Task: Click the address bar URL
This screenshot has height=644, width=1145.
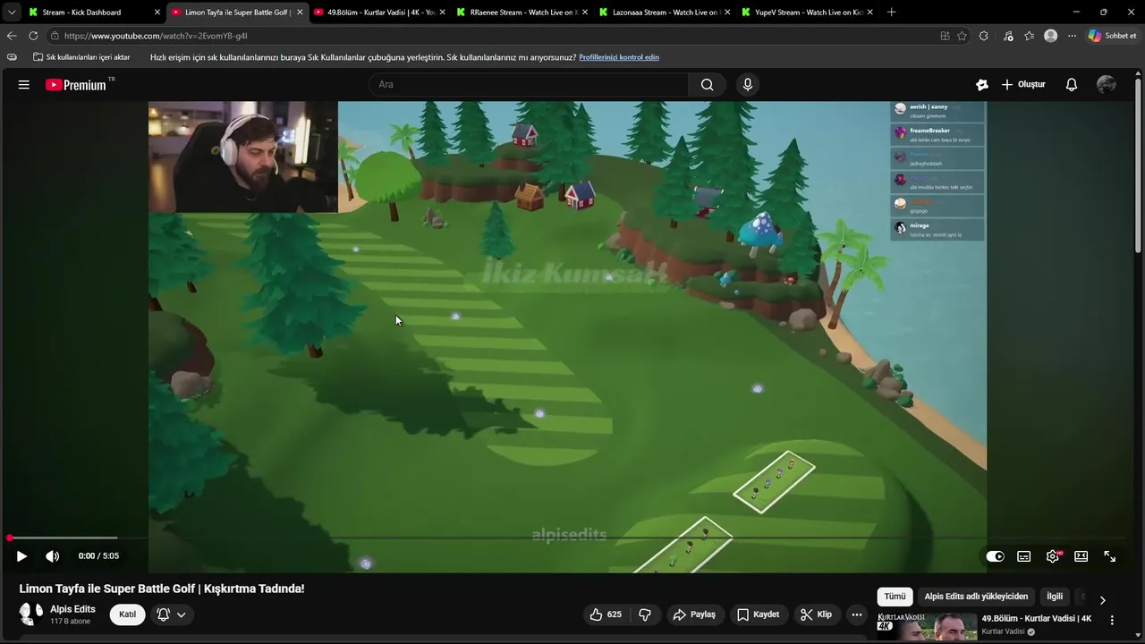Action: tap(156, 36)
